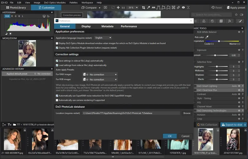Close the Move/Zoom palette
The width and height of the screenshot is (248, 159).
52,38
